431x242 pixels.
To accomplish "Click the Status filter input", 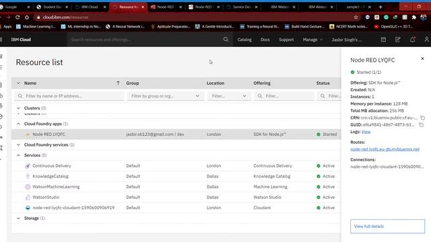I will pyautogui.click(x=329, y=96).
